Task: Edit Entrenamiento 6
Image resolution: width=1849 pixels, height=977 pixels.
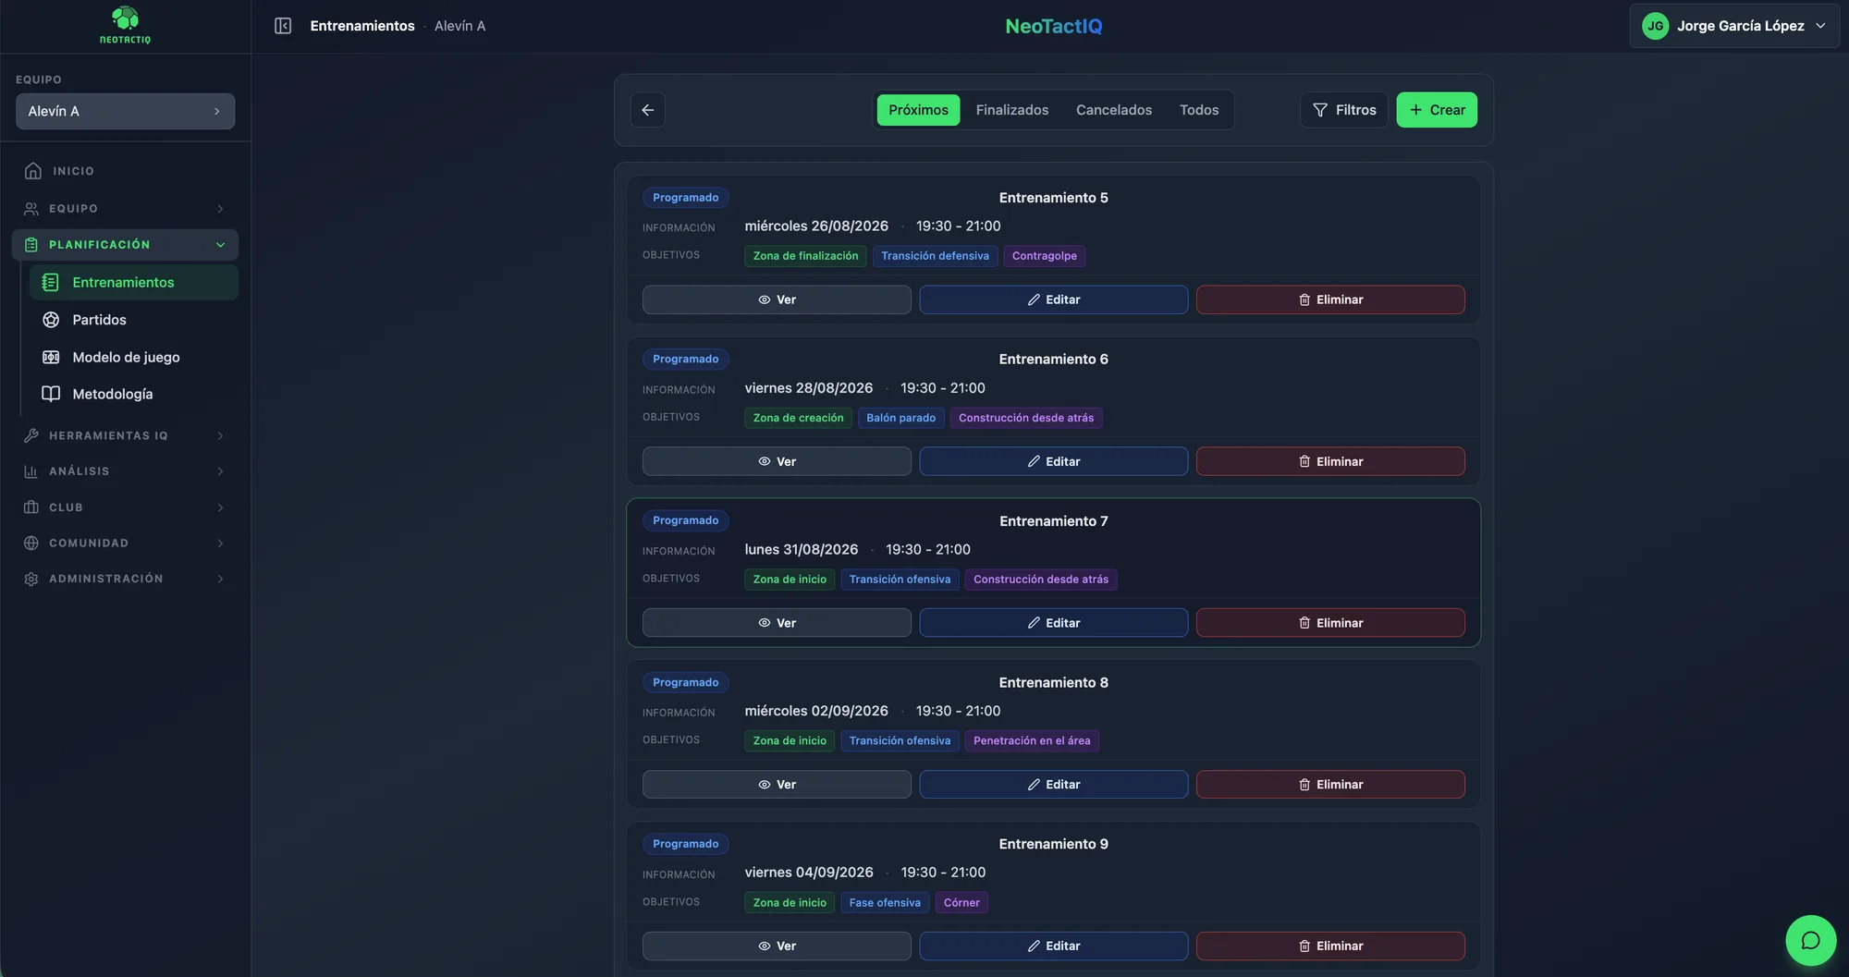Action: point(1053,461)
